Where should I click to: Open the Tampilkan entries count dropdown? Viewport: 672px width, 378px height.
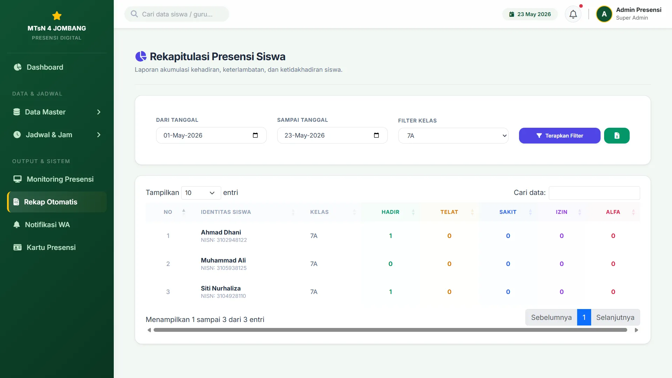pos(201,193)
